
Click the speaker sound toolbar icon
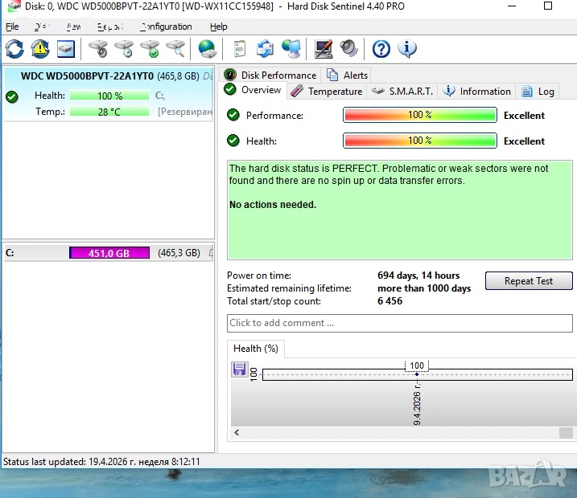(348, 49)
